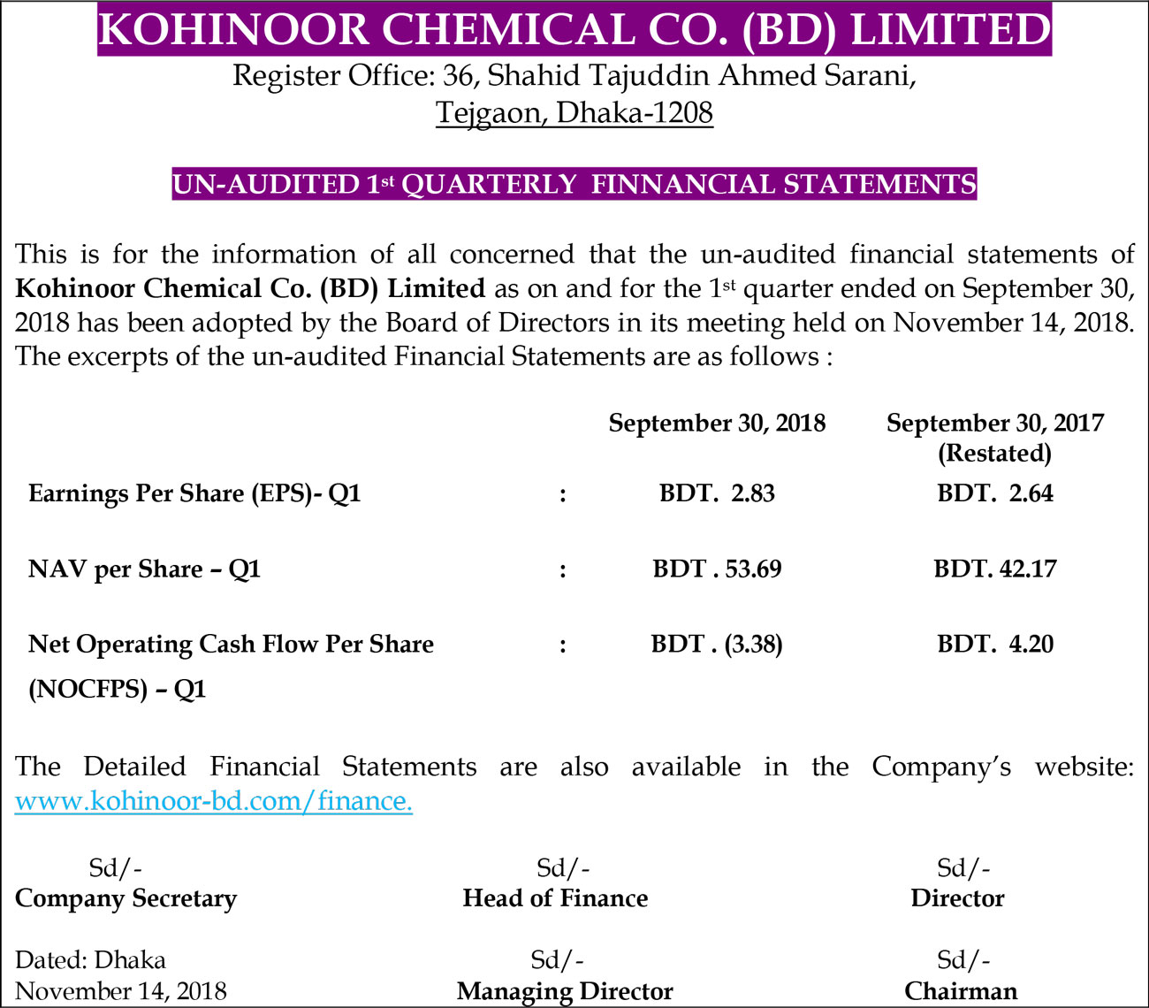Click the Chairman signature label

961,991
